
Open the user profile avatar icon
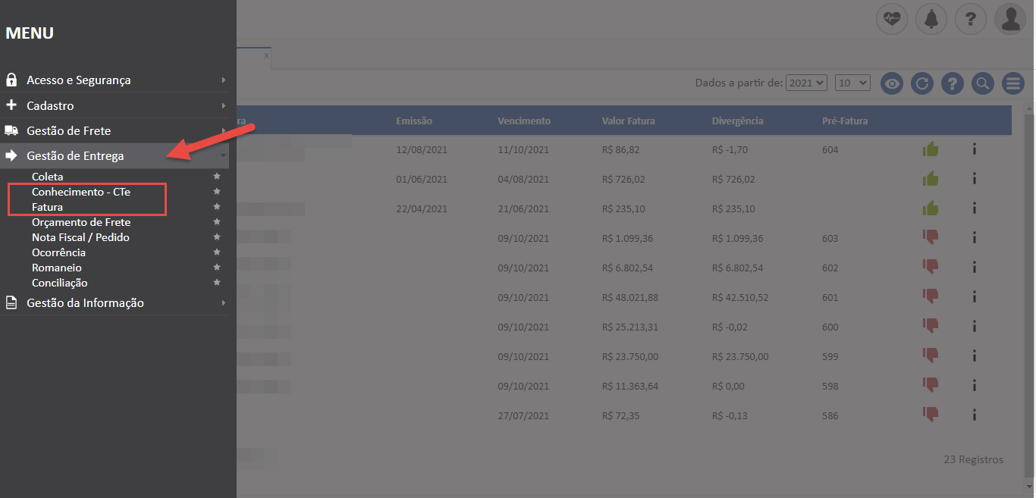pos(1010,19)
